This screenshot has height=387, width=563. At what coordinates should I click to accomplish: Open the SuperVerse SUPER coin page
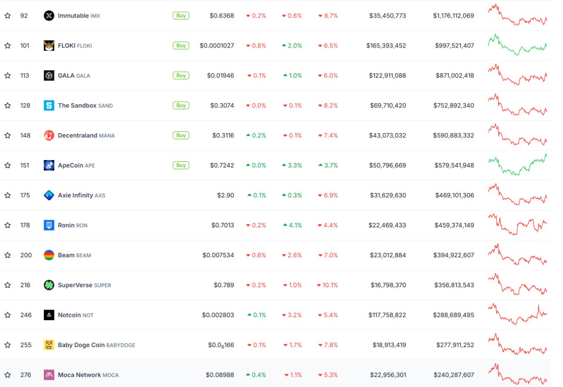pos(84,285)
